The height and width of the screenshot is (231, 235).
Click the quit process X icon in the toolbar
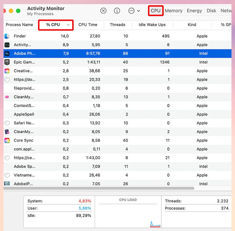click(103, 11)
